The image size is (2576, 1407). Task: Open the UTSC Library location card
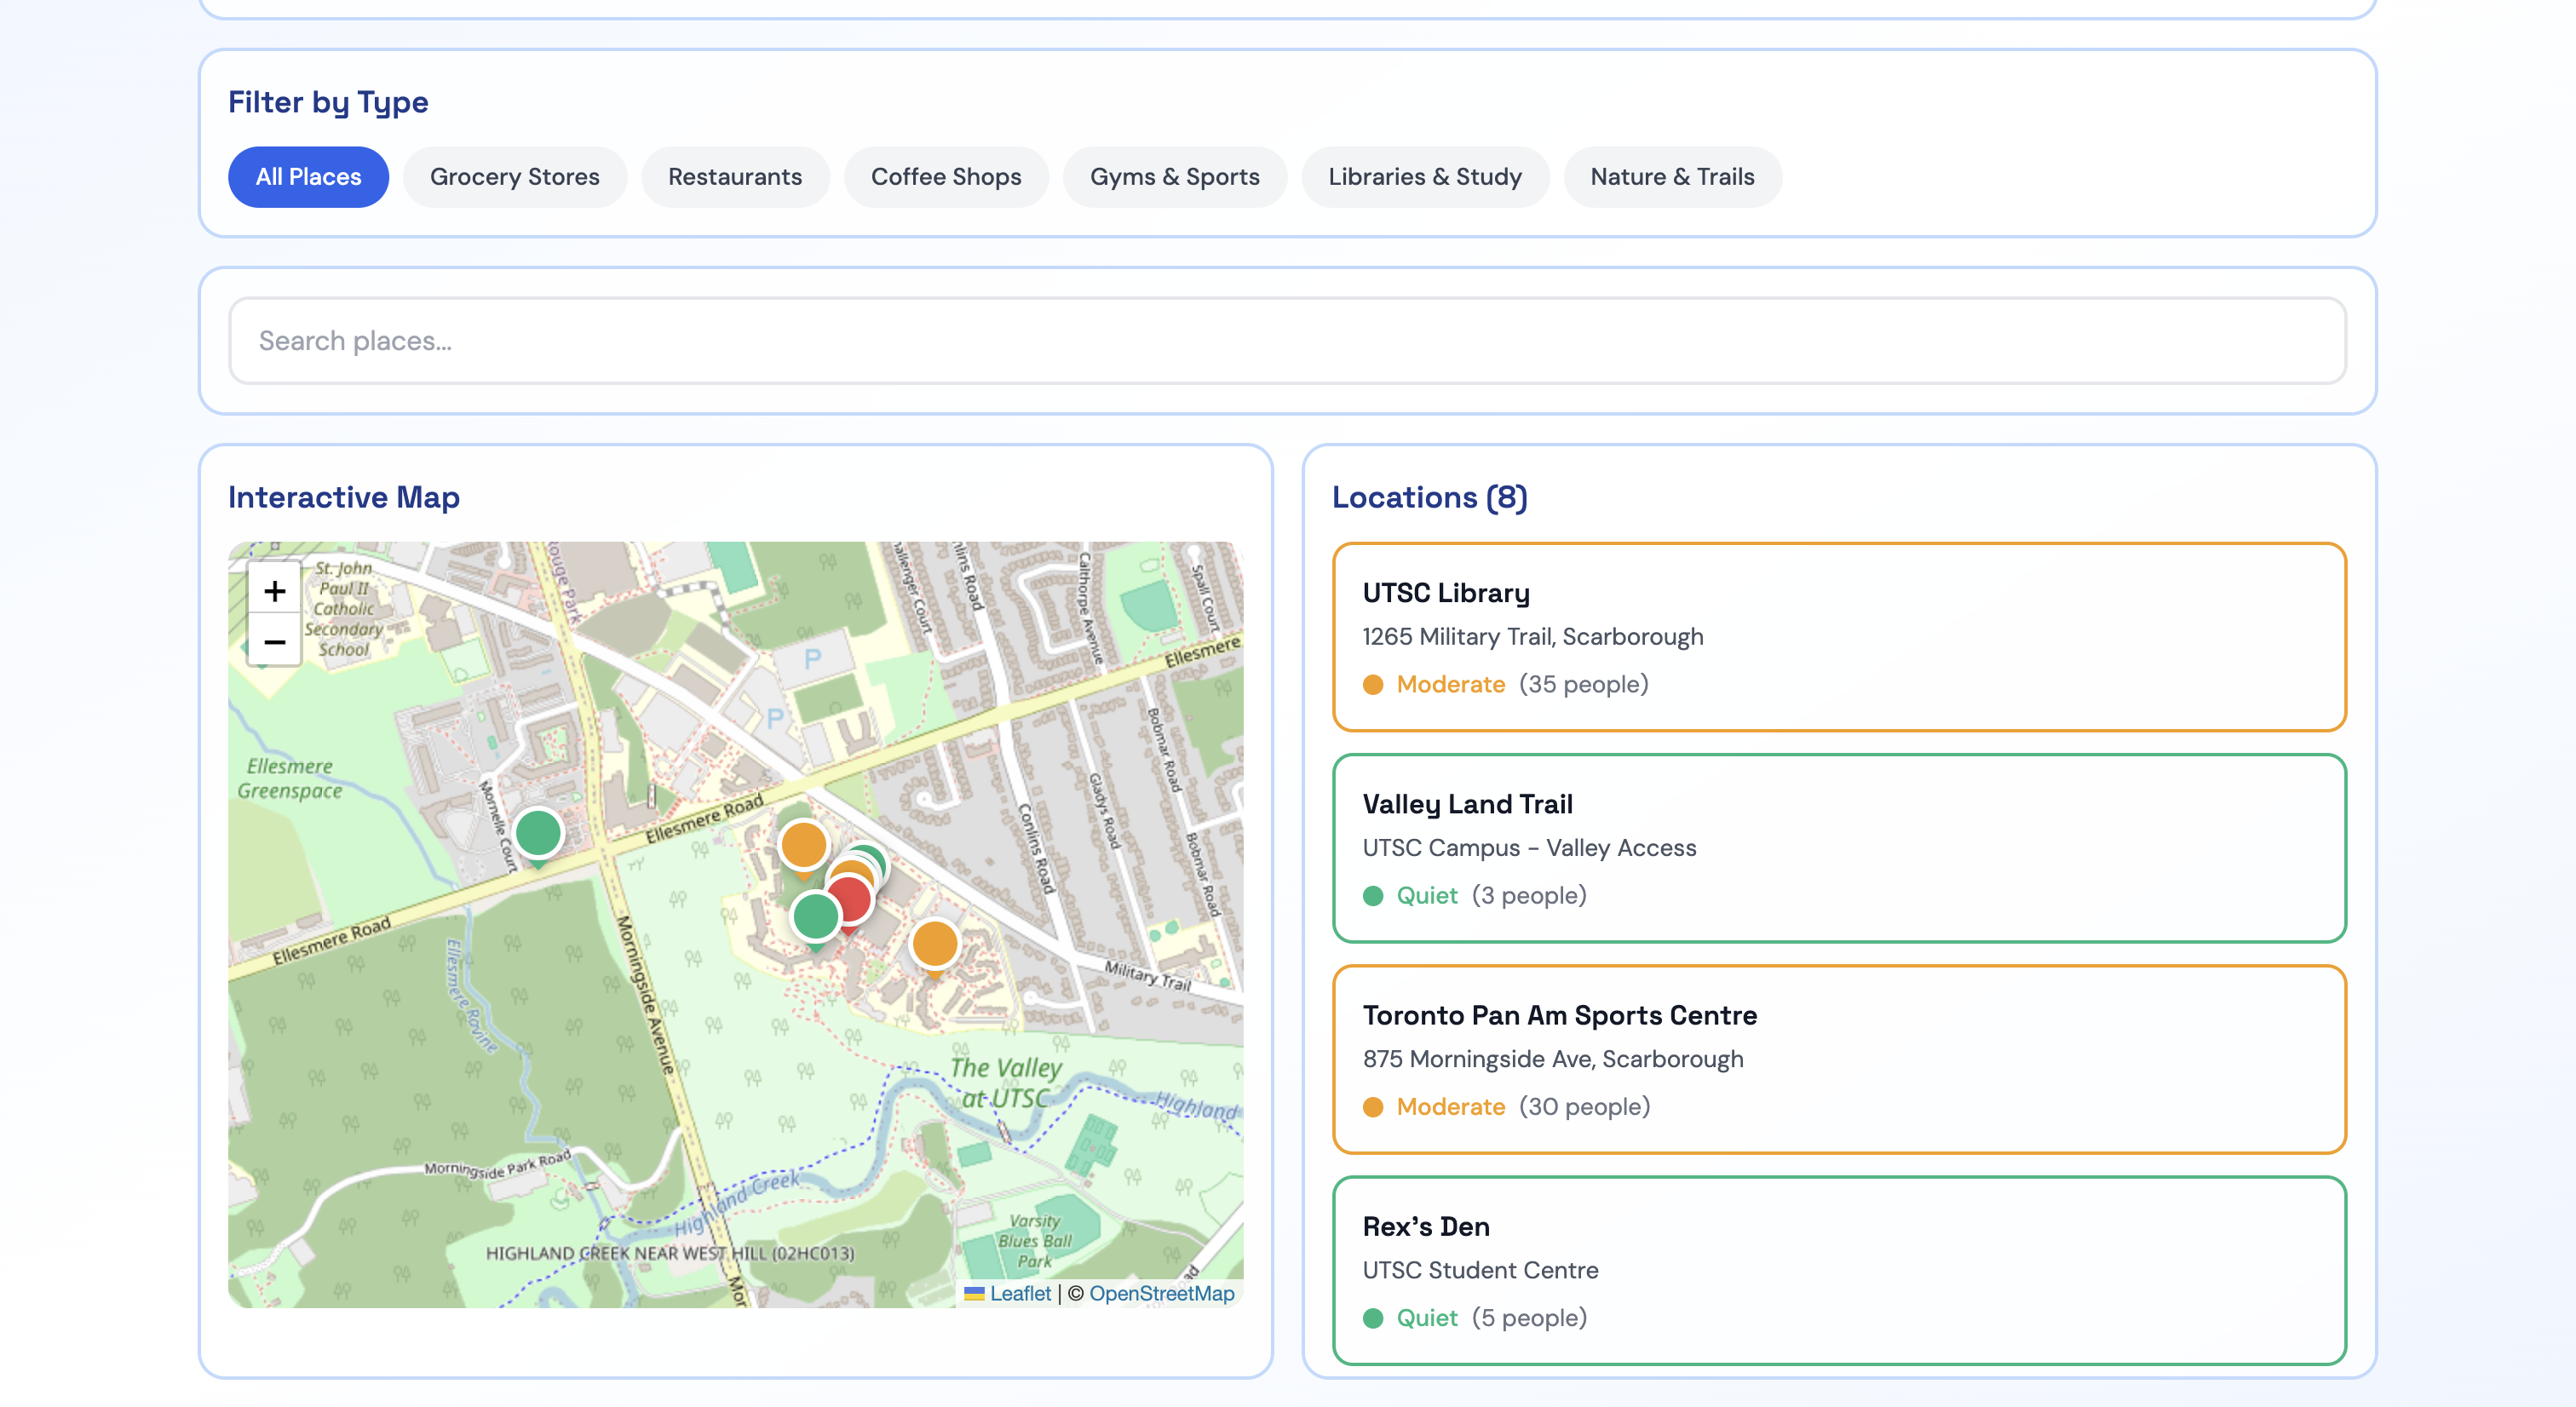tap(1838, 637)
